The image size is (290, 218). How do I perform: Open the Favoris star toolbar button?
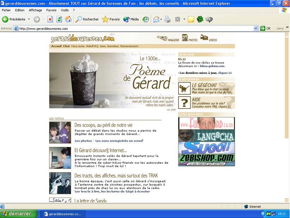(111, 19)
